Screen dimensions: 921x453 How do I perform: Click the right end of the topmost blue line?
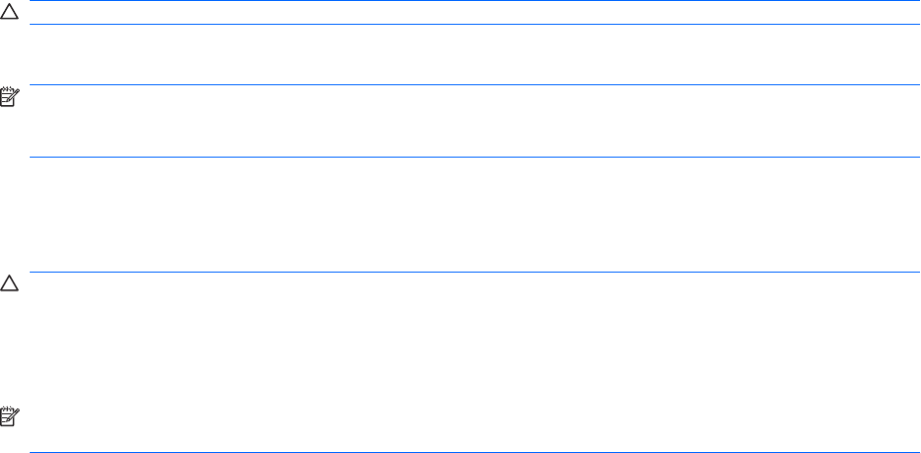(x=915, y=1)
